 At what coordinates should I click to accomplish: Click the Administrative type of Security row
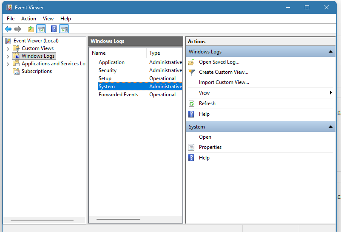pyautogui.click(x=165, y=70)
